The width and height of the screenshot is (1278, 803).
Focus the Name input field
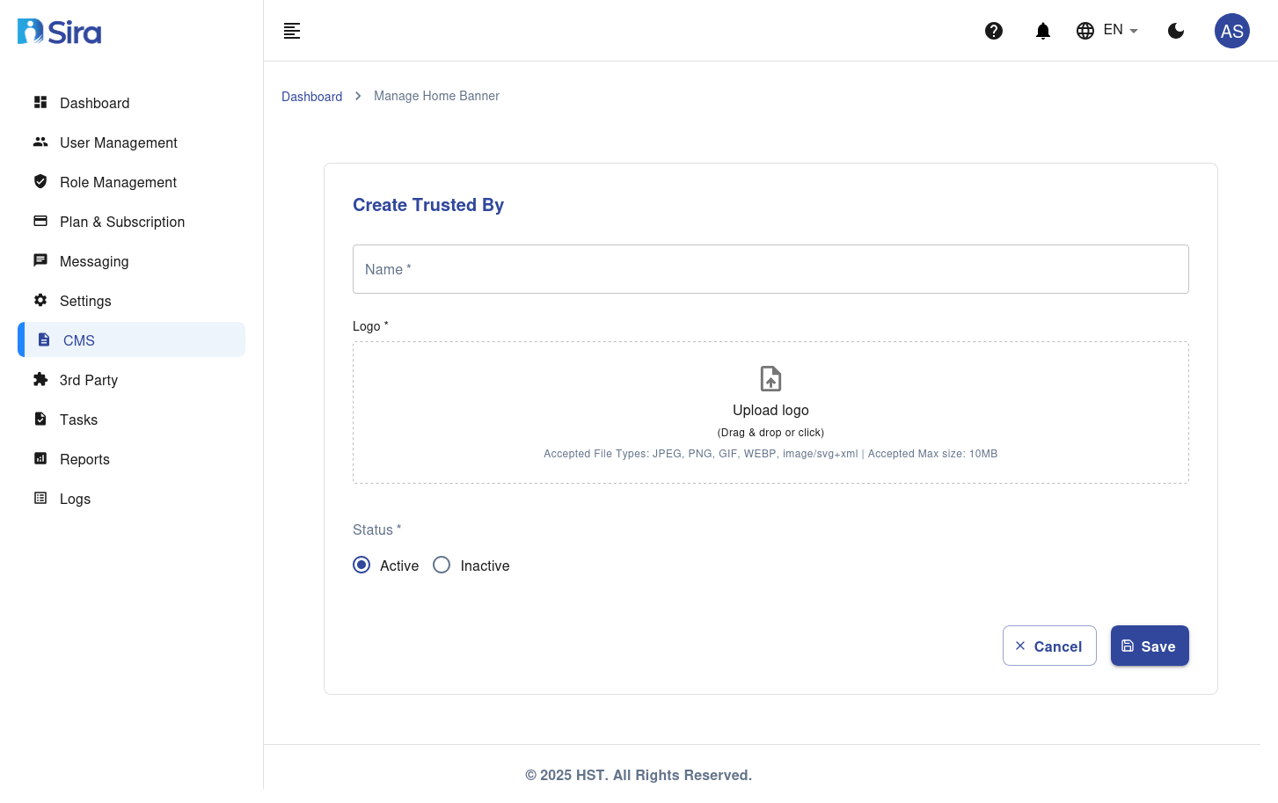click(x=770, y=269)
